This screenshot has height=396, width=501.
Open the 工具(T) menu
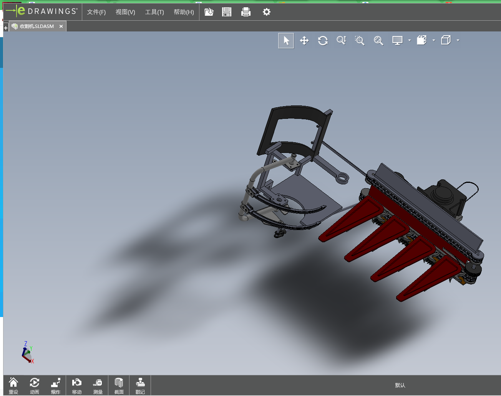pyautogui.click(x=154, y=12)
